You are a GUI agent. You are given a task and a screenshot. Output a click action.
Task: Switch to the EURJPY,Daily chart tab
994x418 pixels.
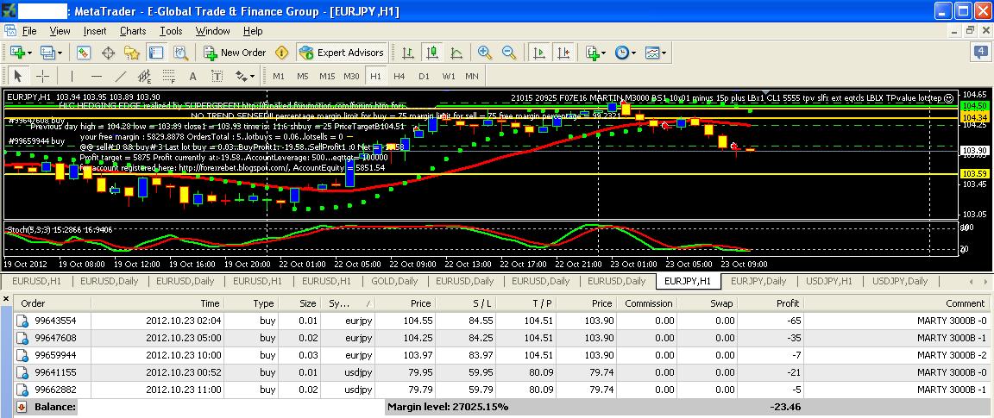[758, 281]
